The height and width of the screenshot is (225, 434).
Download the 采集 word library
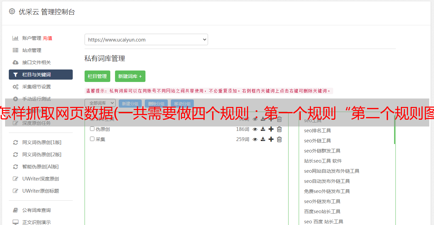[263, 139]
